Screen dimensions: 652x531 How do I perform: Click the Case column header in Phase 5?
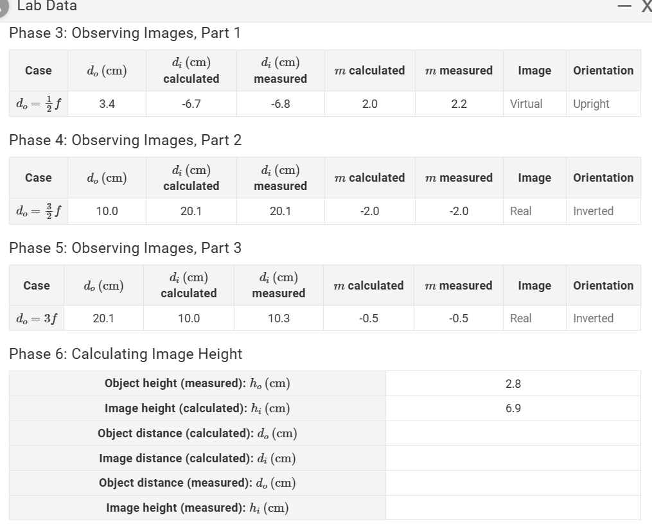point(37,285)
